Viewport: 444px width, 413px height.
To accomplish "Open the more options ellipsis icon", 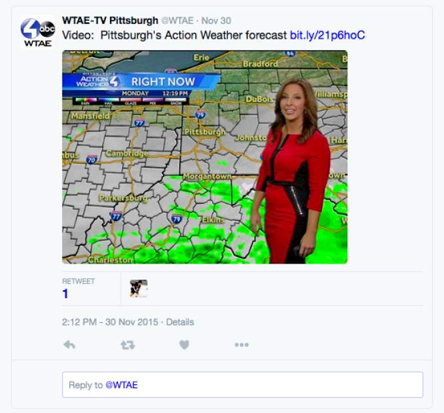I will pos(241,345).
